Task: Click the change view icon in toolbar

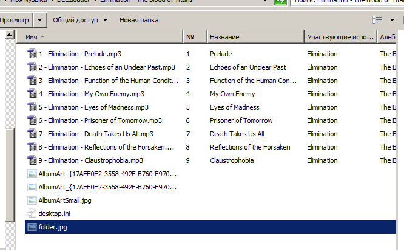Action: click(377, 20)
